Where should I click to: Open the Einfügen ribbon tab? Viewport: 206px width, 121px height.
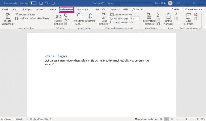[27, 9]
